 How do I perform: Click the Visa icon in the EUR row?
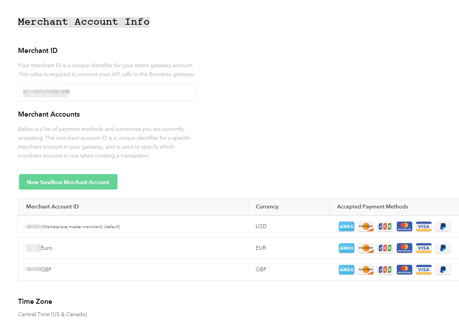coord(423,248)
